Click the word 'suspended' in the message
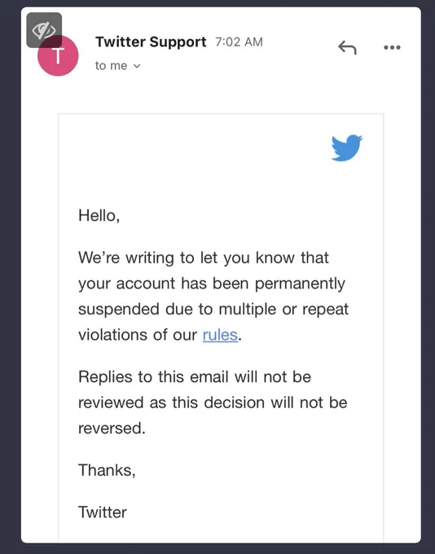This screenshot has height=554, width=435. pyautogui.click(x=119, y=310)
